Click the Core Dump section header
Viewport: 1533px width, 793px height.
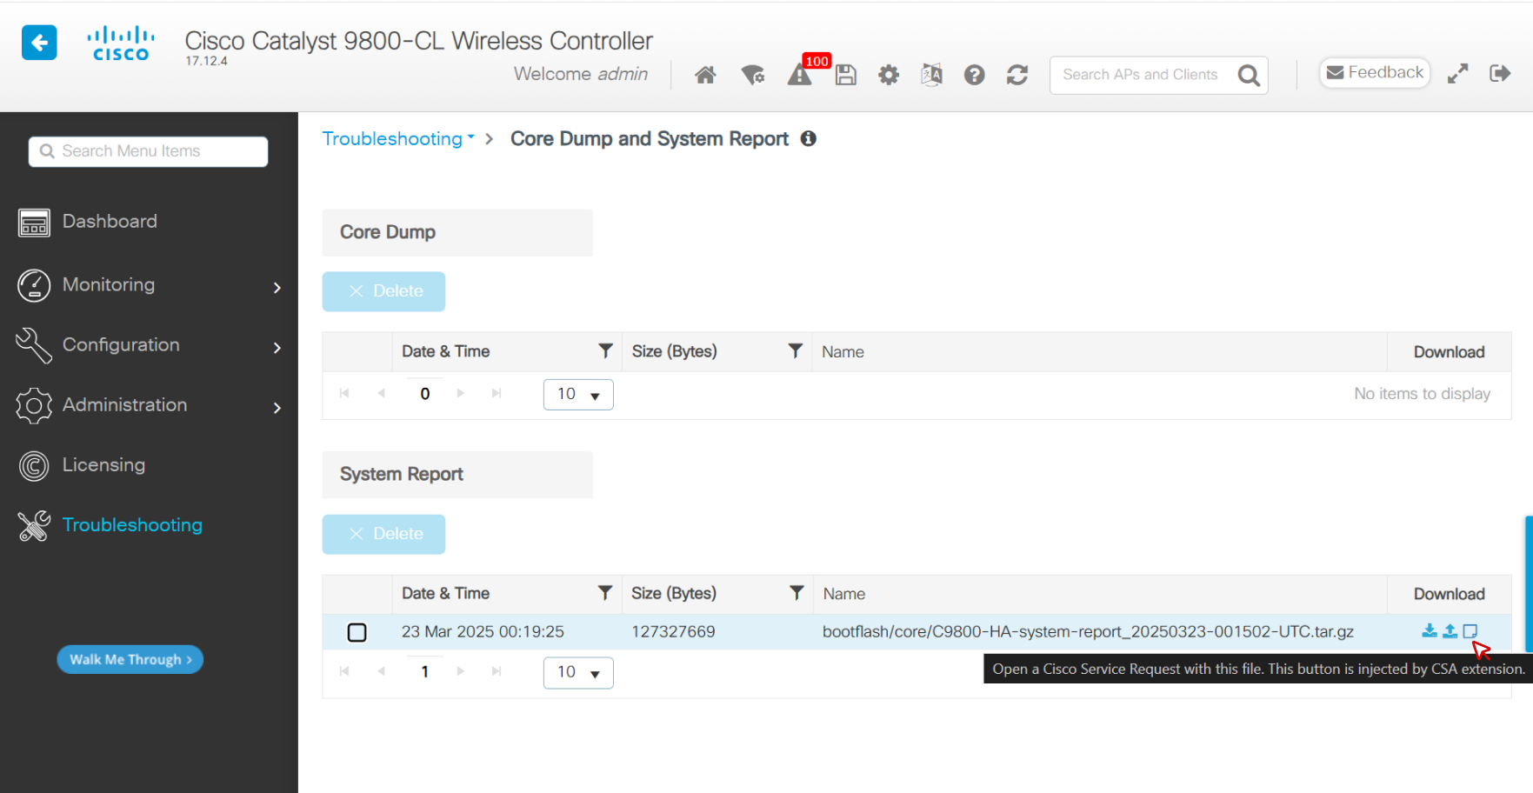pyautogui.click(x=457, y=232)
